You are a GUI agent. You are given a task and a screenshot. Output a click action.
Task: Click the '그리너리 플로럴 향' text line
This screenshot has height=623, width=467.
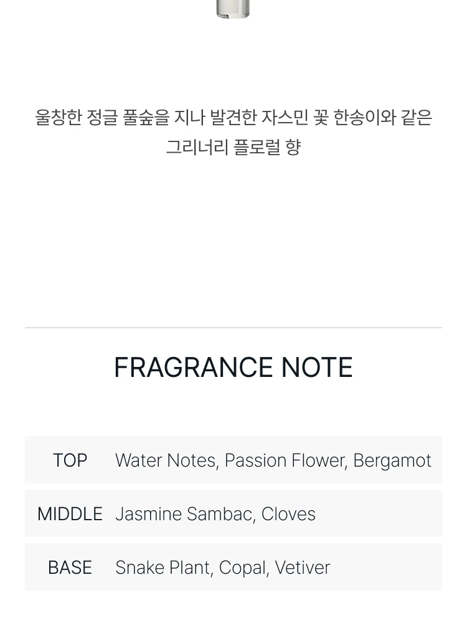pos(233,148)
